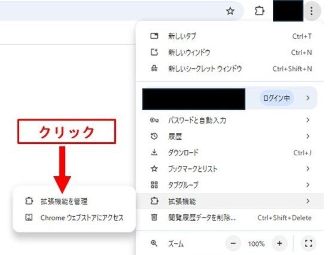The width and height of the screenshot is (335, 255).
Task: Open 新しいタブ from the menu
Action: 230,36
